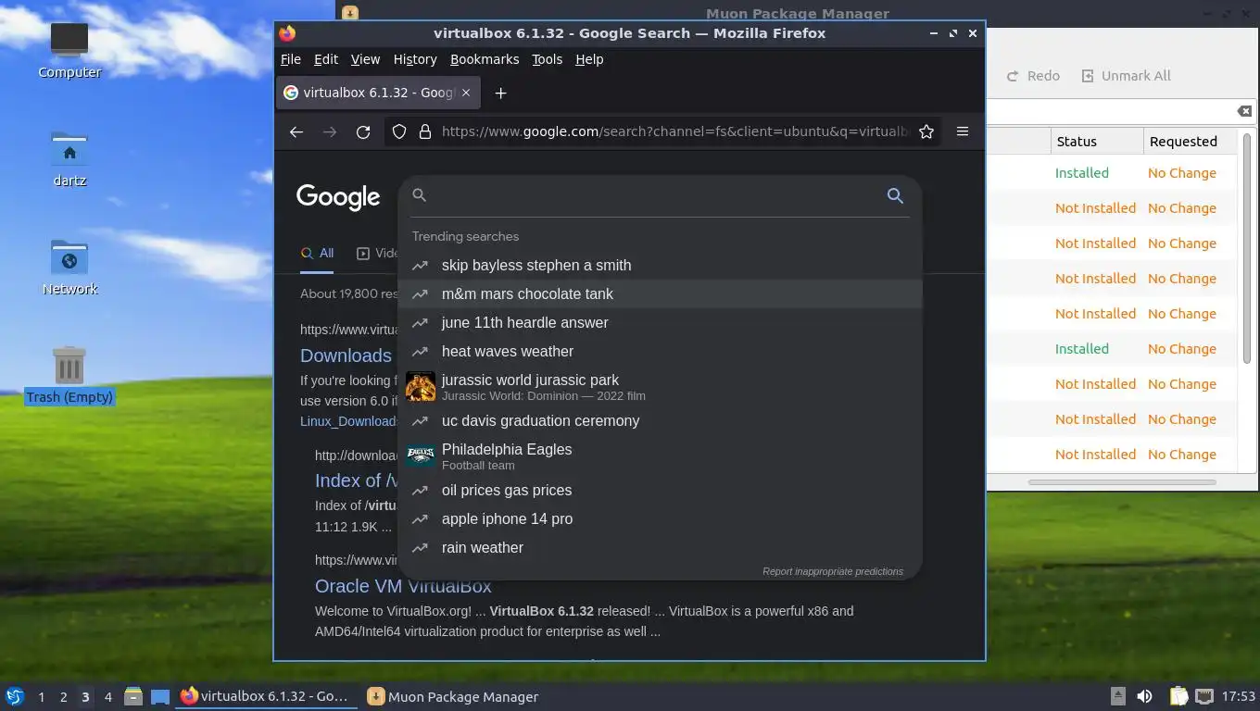
Task: Click the Firefox taskbar window button
Action: 267,696
